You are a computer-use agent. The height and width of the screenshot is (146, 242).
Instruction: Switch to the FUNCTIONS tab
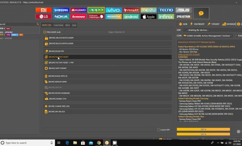58,25
